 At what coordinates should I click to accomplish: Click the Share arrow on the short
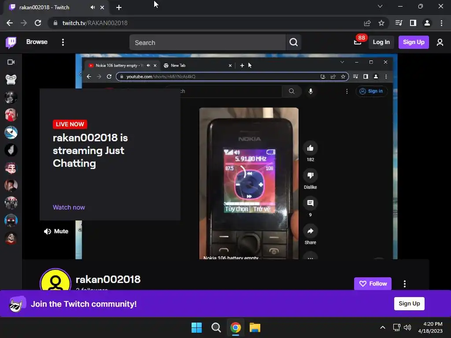(310, 231)
